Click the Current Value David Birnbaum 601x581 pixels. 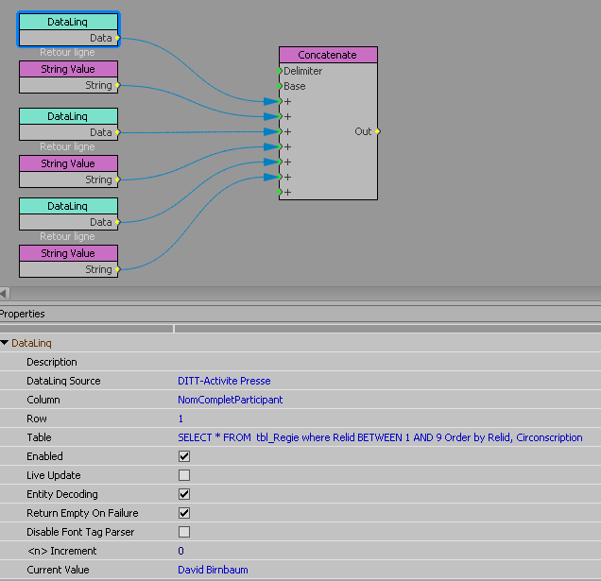click(x=213, y=570)
